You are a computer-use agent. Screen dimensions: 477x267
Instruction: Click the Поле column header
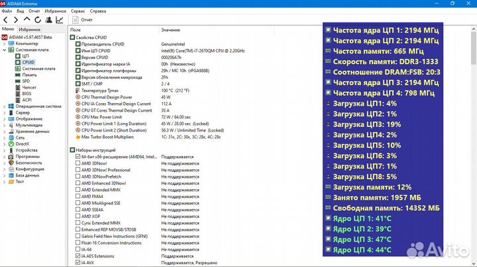(76, 30)
